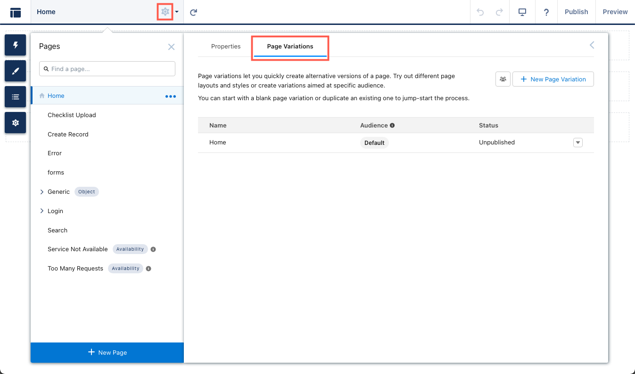Open the Home variation row dropdown
635x374 pixels.
point(578,143)
